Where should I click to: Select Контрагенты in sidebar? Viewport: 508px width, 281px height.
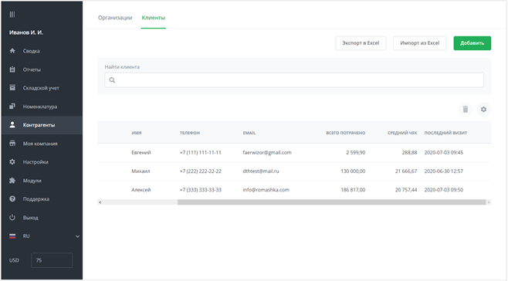point(39,125)
